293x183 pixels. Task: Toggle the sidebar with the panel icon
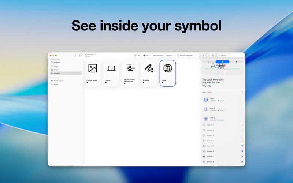point(80,56)
